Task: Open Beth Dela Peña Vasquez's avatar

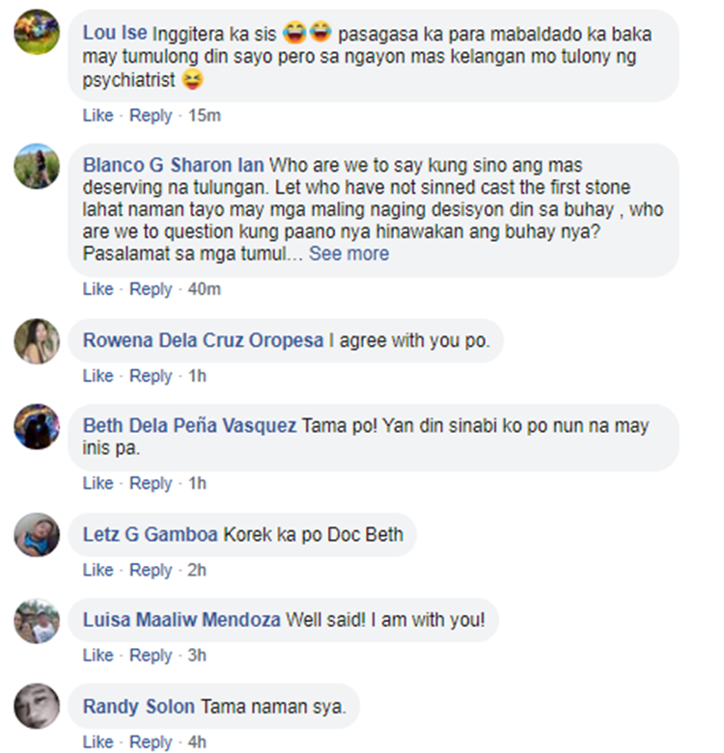Action: 37,426
